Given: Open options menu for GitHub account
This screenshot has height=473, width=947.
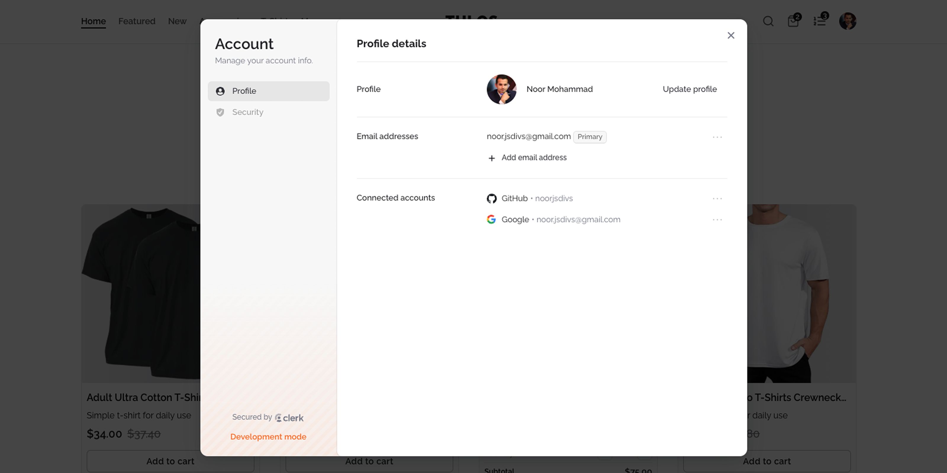Looking at the screenshot, I should (x=717, y=199).
